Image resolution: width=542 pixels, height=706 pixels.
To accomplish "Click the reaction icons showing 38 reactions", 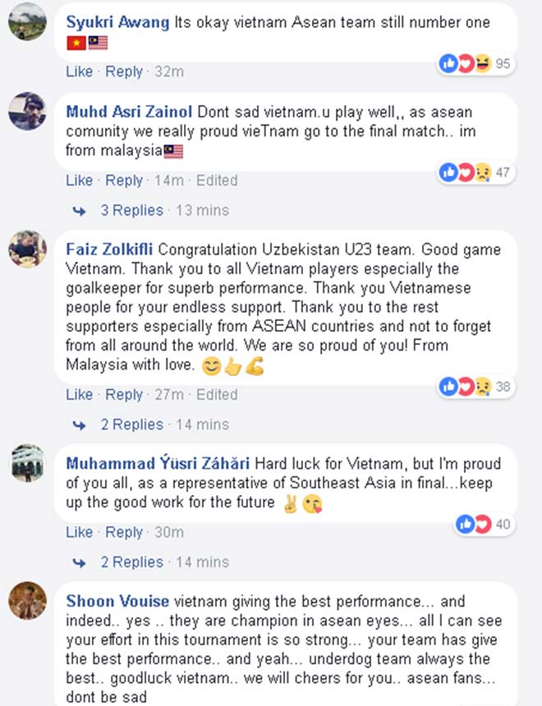I will pos(465,387).
